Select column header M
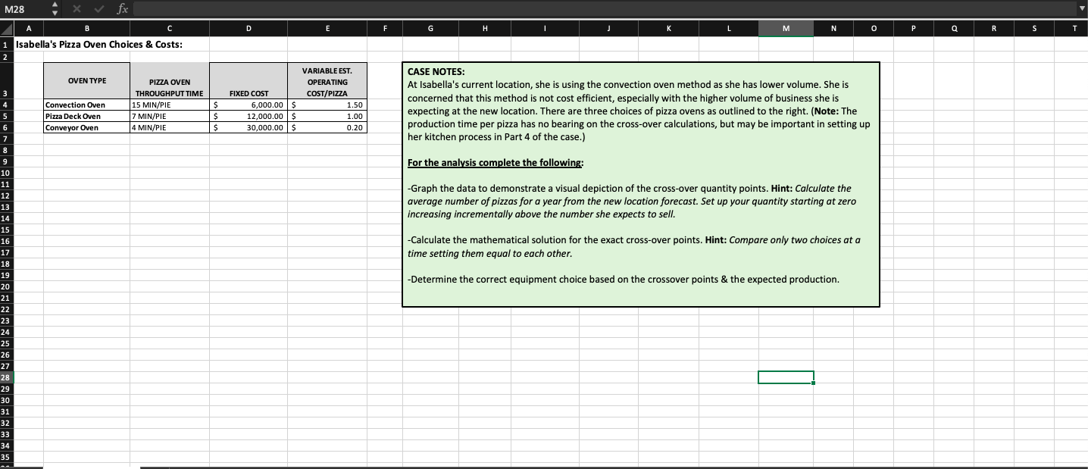Screen dimensions: 1088x469 [x=786, y=30]
